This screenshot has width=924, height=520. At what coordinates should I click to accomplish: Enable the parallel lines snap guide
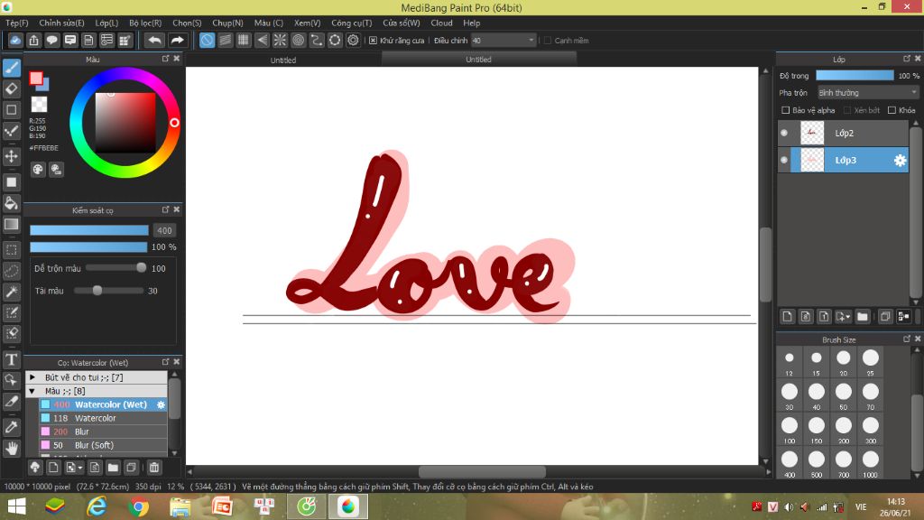225,40
